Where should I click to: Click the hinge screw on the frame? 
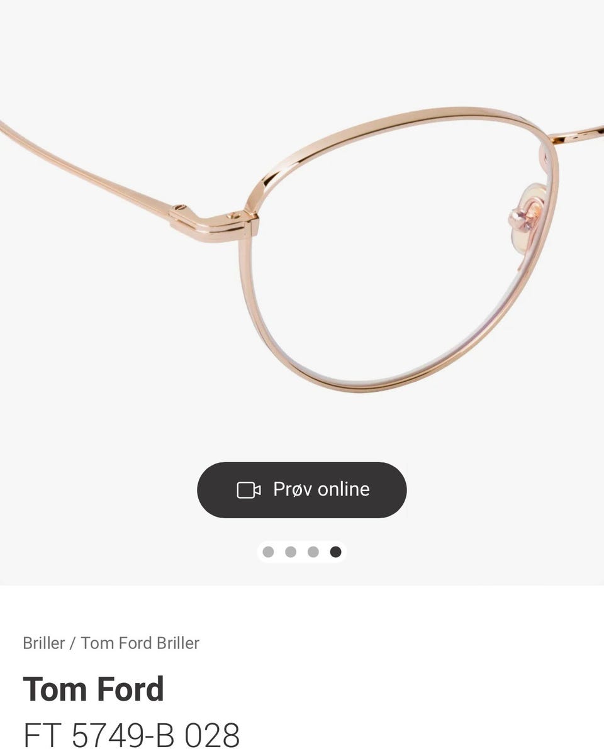click(x=233, y=216)
